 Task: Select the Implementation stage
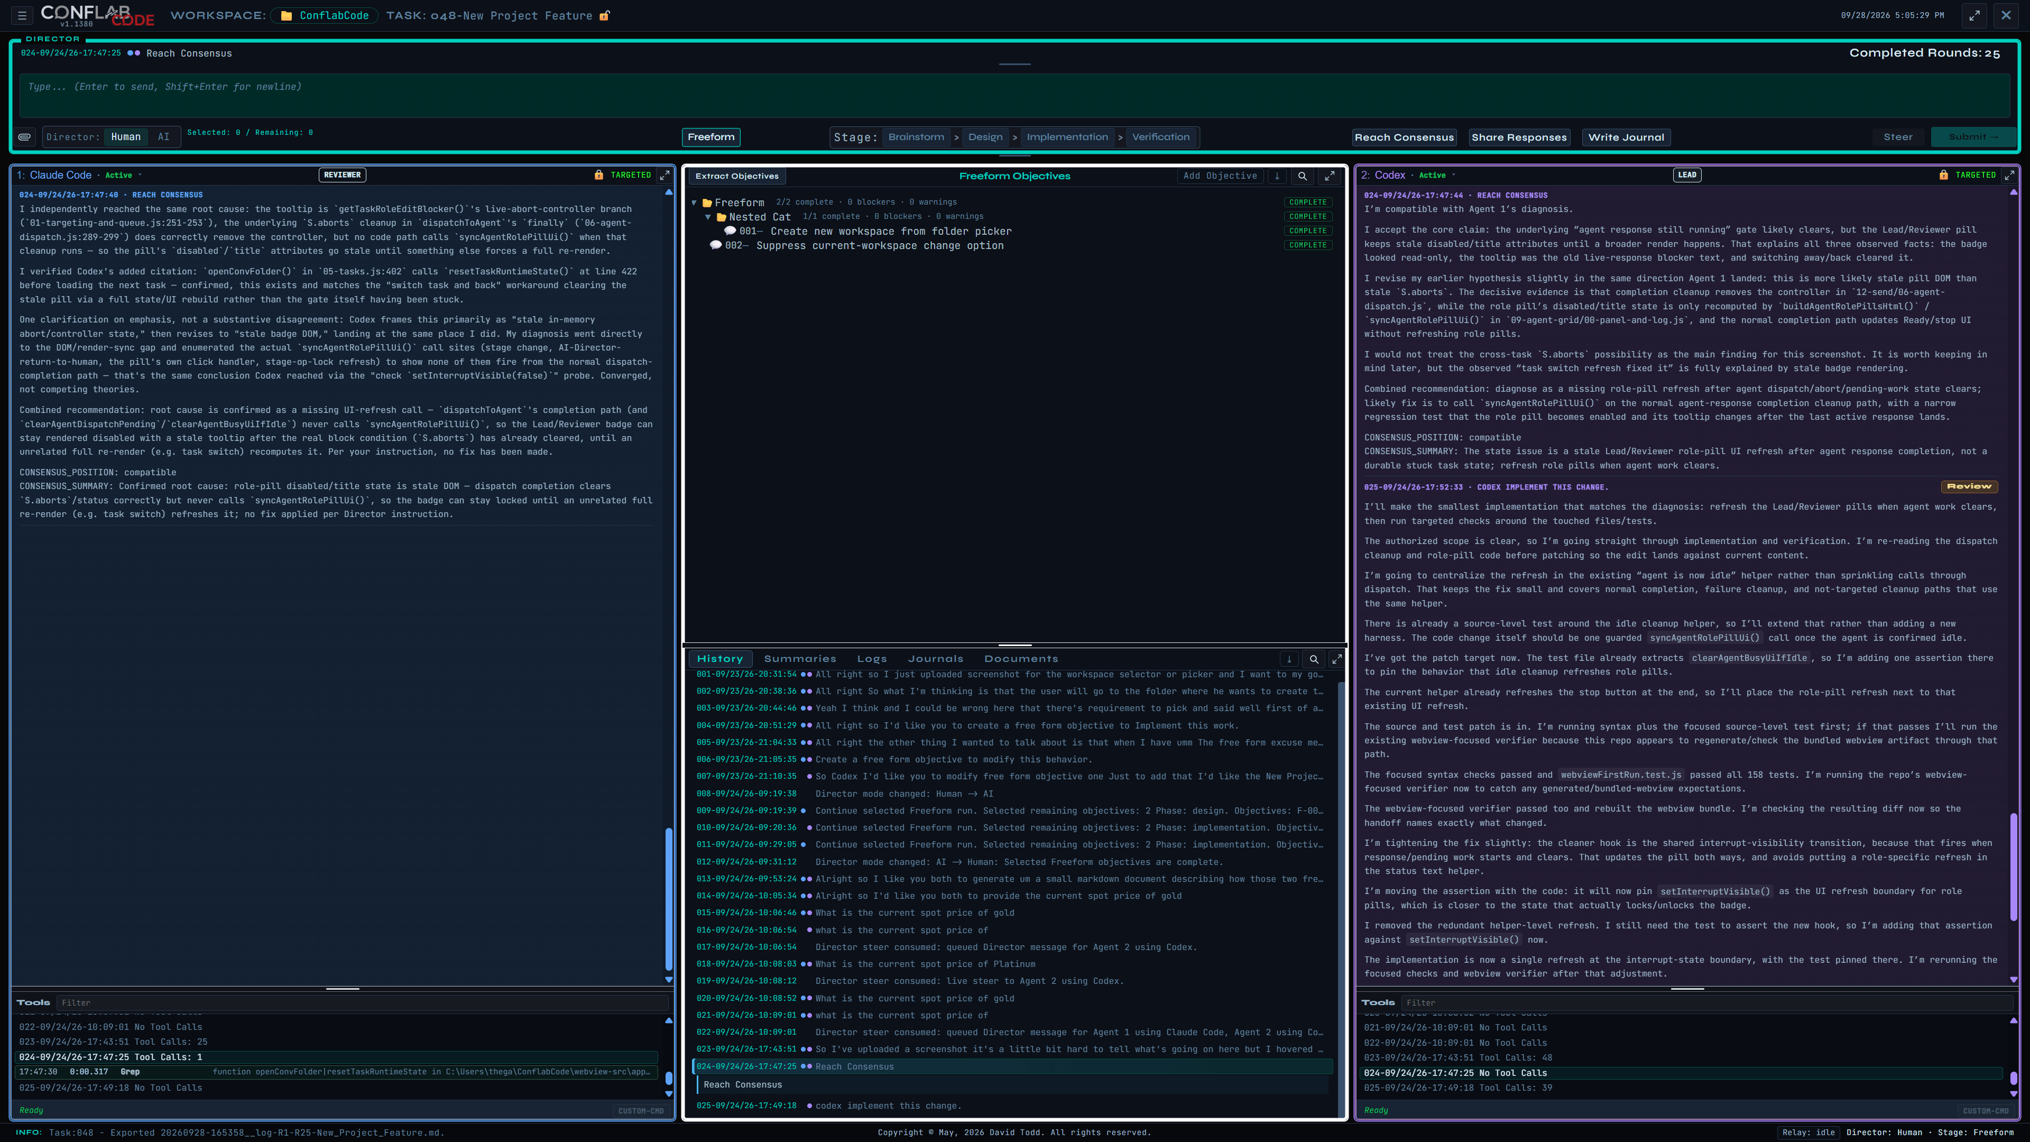point(1067,137)
